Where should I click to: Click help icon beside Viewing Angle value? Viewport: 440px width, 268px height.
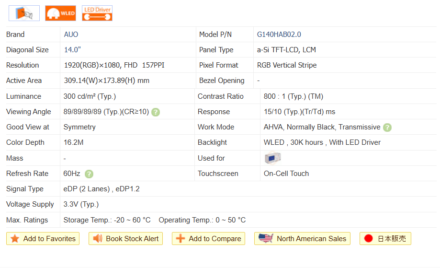(156, 112)
